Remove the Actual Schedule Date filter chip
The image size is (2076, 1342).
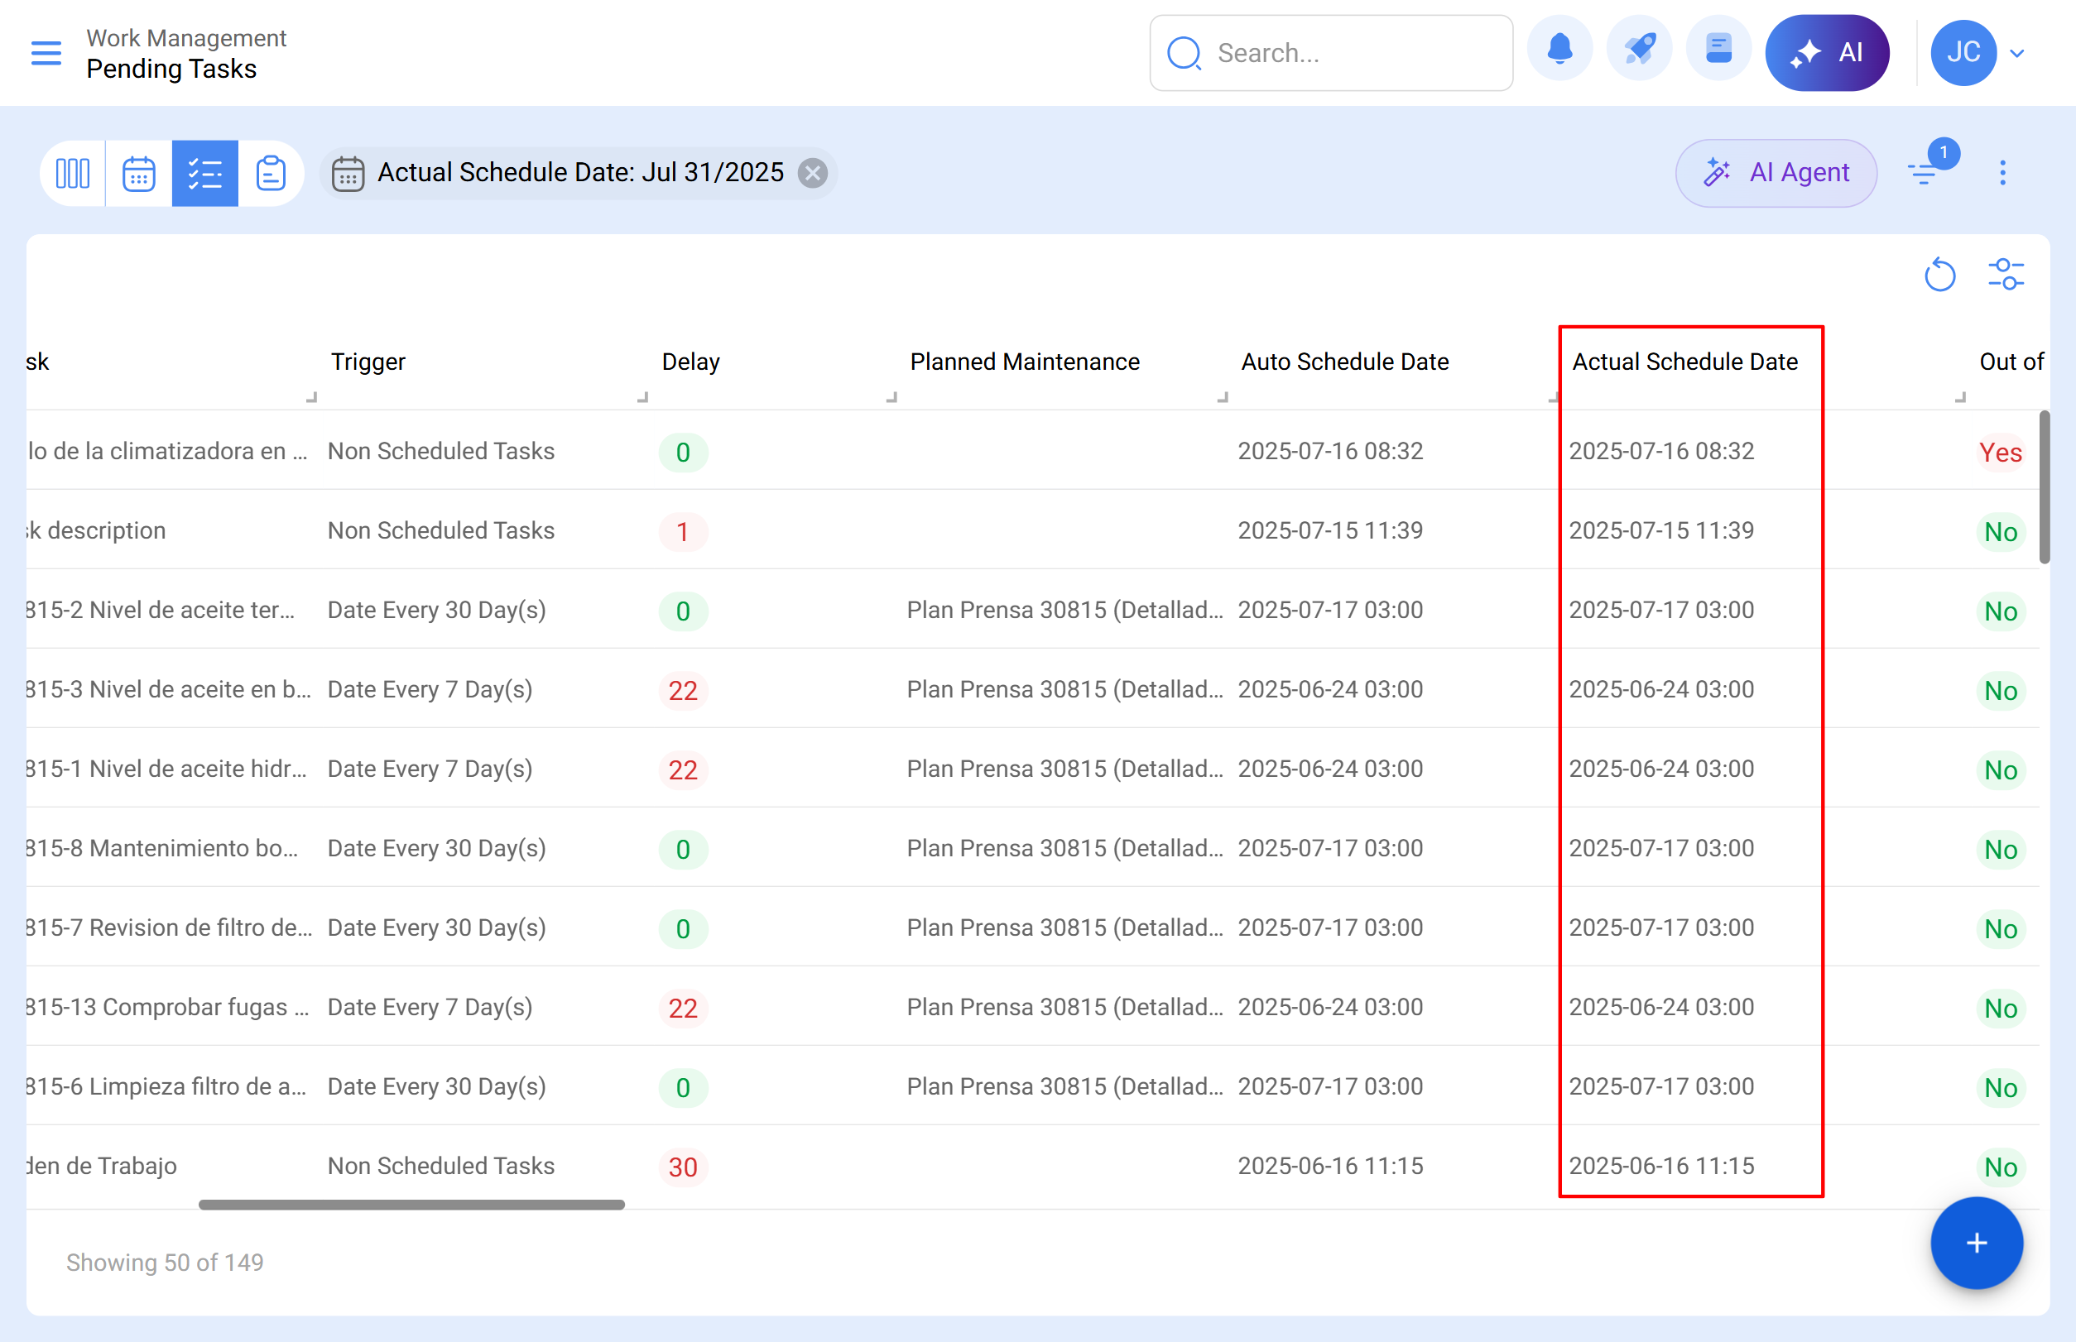tap(813, 173)
